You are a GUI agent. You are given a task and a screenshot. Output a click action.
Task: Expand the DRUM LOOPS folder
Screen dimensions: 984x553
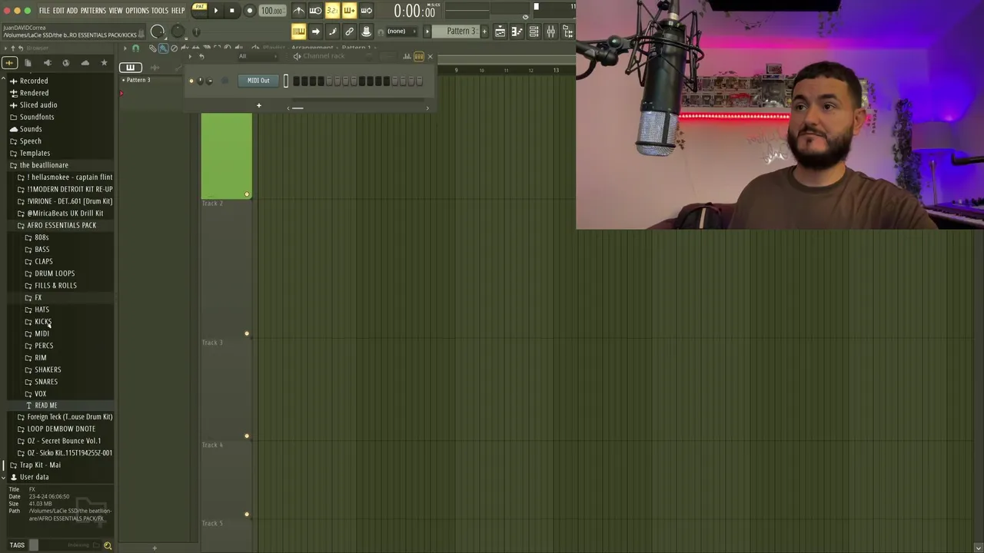pyautogui.click(x=55, y=273)
